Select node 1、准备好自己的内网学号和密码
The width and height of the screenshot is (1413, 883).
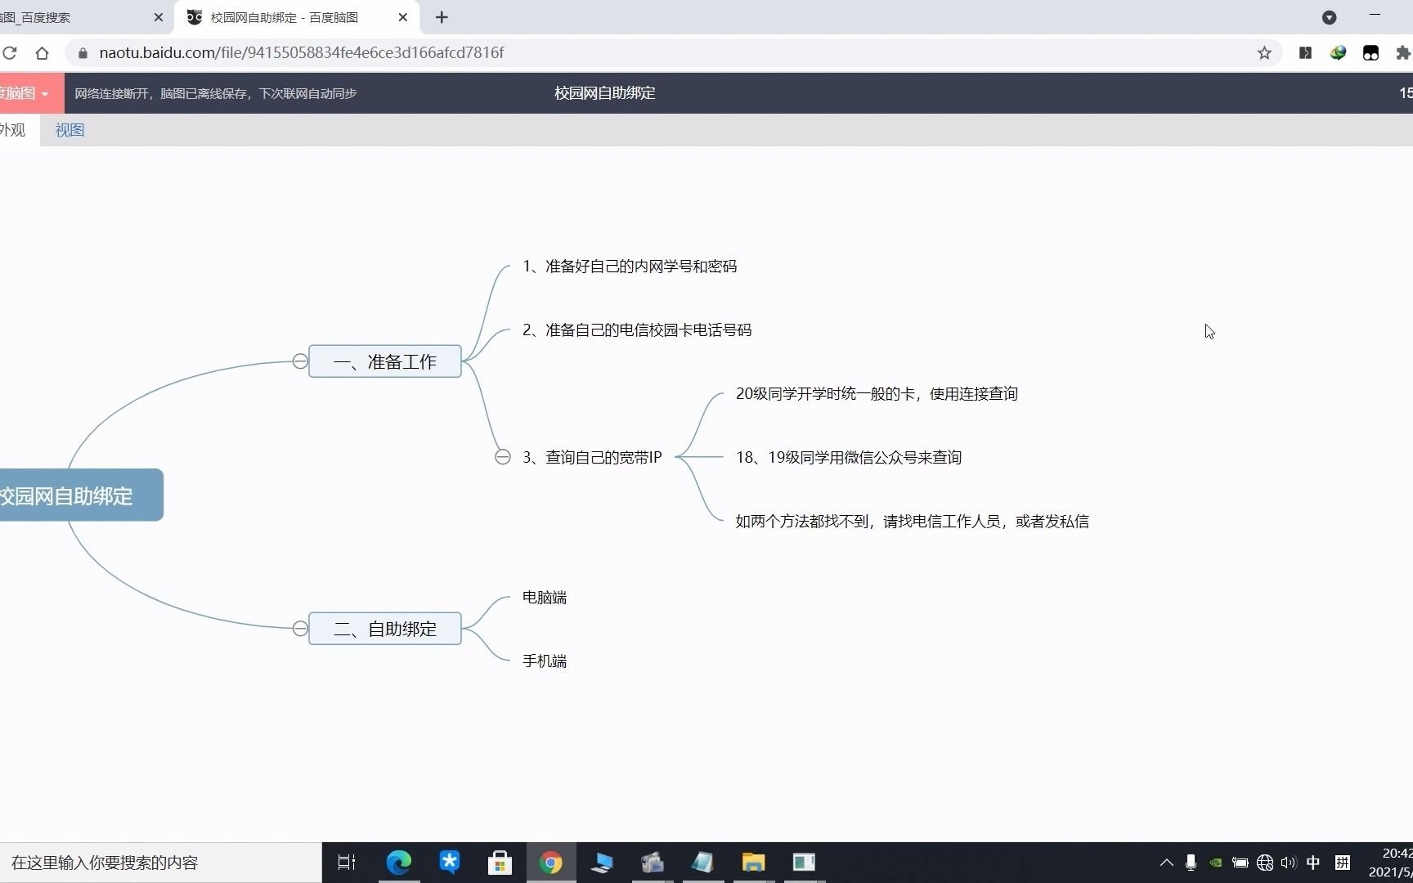(630, 267)
